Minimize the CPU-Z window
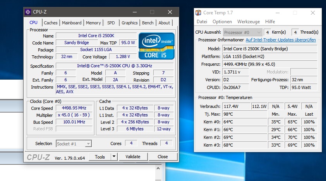 click(135, 12)
